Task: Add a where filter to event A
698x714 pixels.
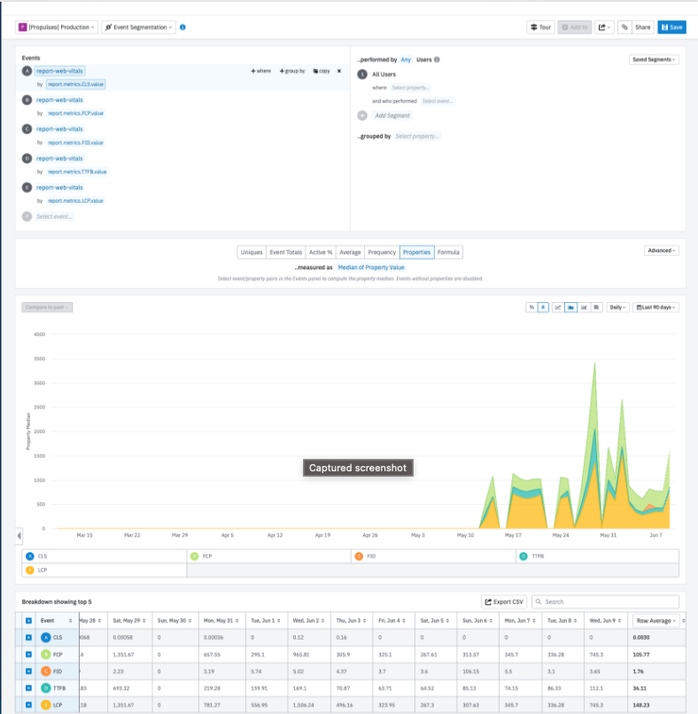Action: tap(261, 71)
